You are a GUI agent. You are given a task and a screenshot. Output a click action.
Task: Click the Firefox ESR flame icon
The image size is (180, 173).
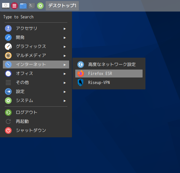point(81,74)
